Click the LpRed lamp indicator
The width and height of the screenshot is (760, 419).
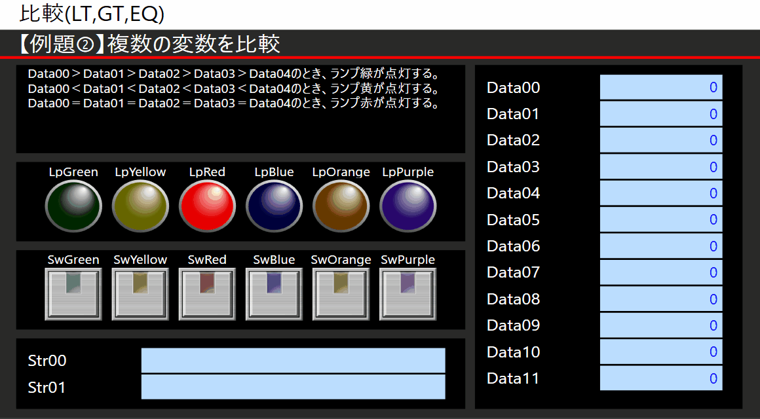coord(207,206)
